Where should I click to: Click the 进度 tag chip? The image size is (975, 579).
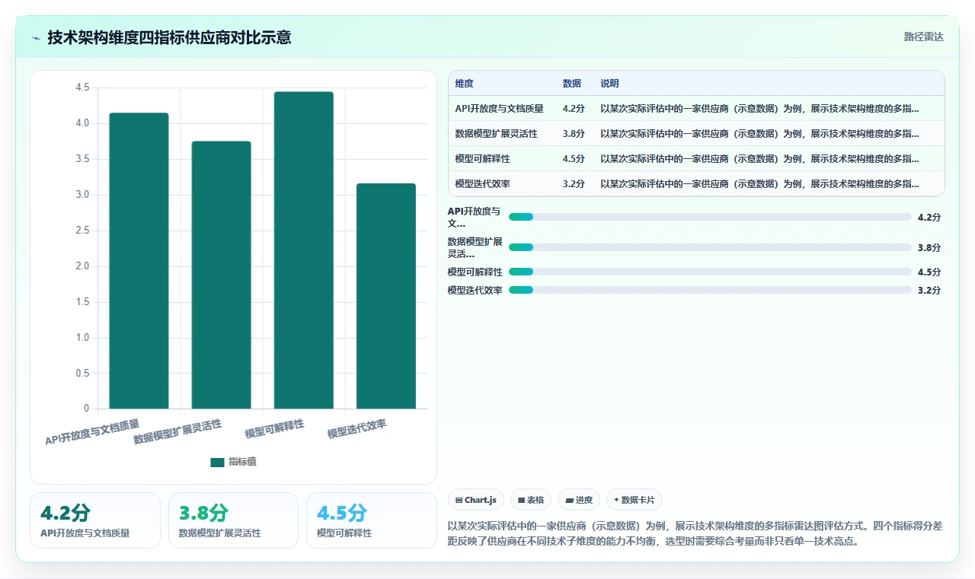(x=579, y=500)
